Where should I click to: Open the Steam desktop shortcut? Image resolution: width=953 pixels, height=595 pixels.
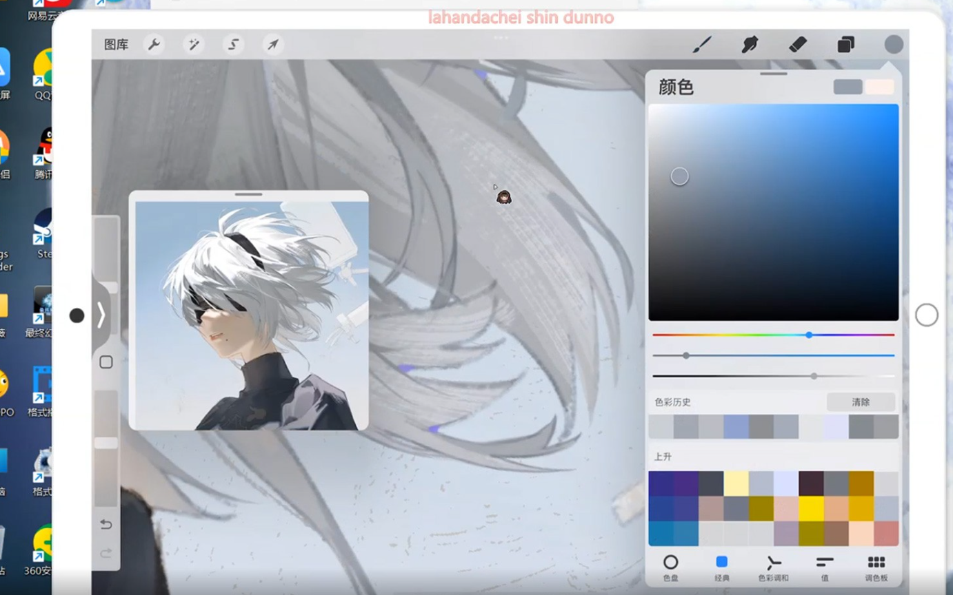(43, 234)
